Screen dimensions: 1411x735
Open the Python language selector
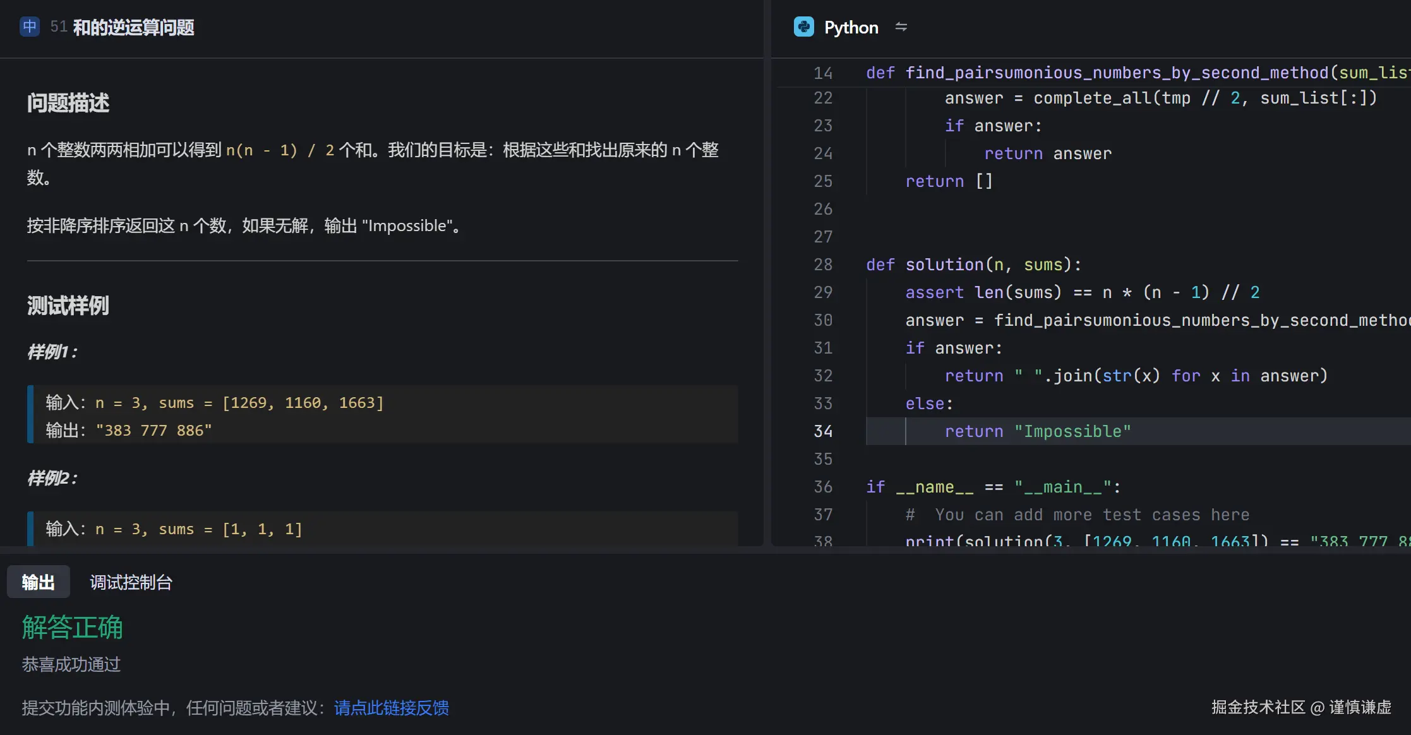[x=851, y=27]
